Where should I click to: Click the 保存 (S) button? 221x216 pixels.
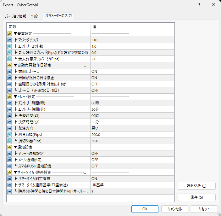pos(196,197)
